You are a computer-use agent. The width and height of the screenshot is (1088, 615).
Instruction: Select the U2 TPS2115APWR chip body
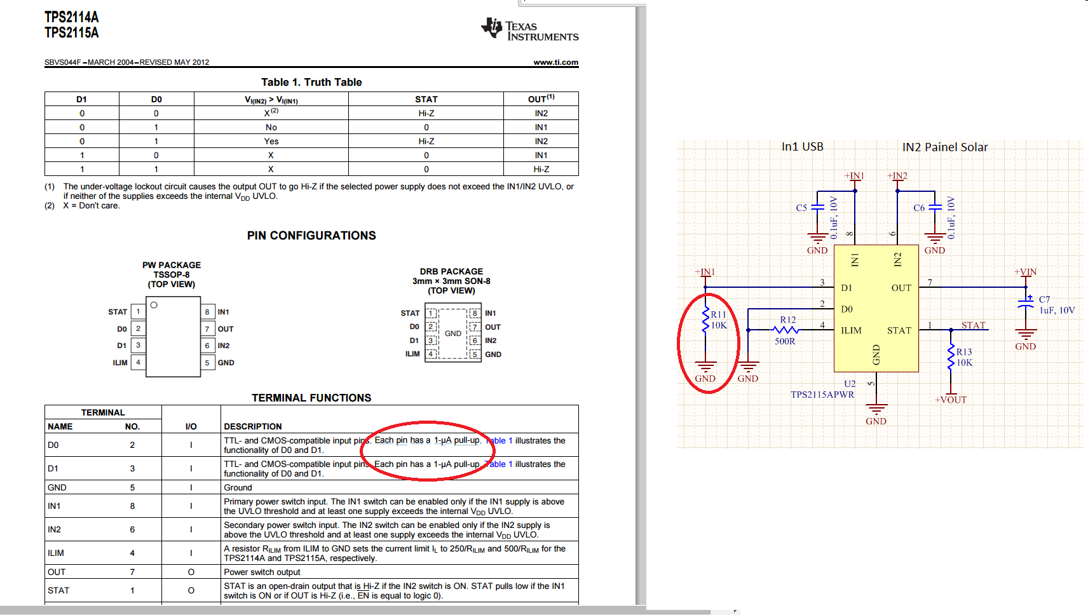pyautogui.click(x=876, y=309)
